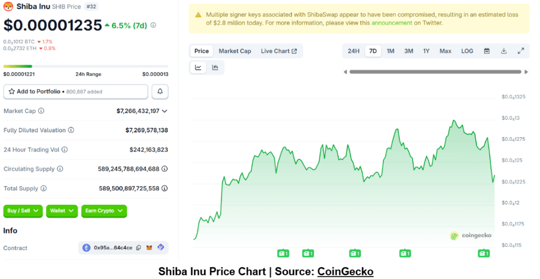Click info icon beside Market Cap label
Screen dimensions: 540x279
41,111
